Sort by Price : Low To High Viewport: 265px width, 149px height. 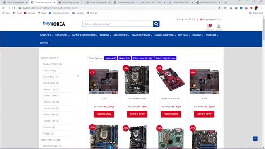pos(142,58)
